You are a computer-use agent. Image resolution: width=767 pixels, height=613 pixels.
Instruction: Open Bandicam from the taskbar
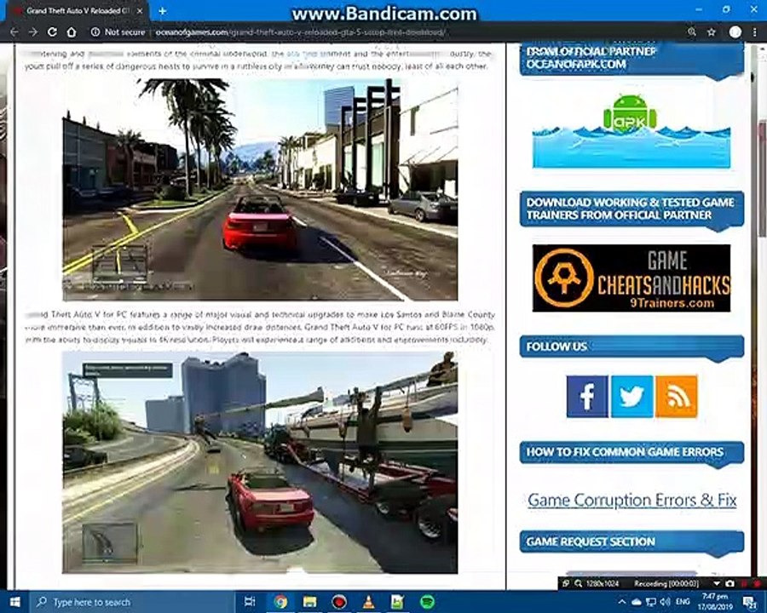tap(339, 602)
